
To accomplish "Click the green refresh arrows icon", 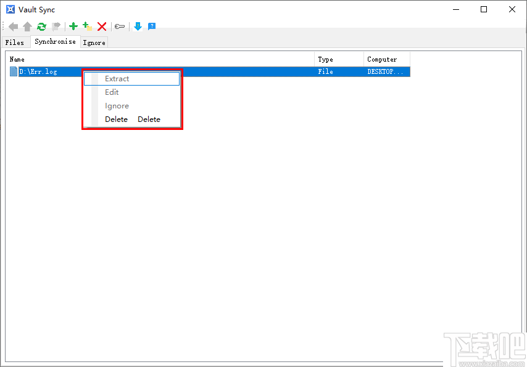I will coord(42,26).
